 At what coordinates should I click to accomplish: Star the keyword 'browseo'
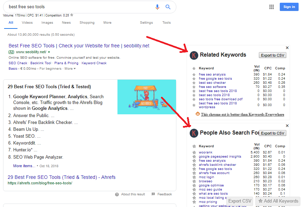[x=194, y=181]
